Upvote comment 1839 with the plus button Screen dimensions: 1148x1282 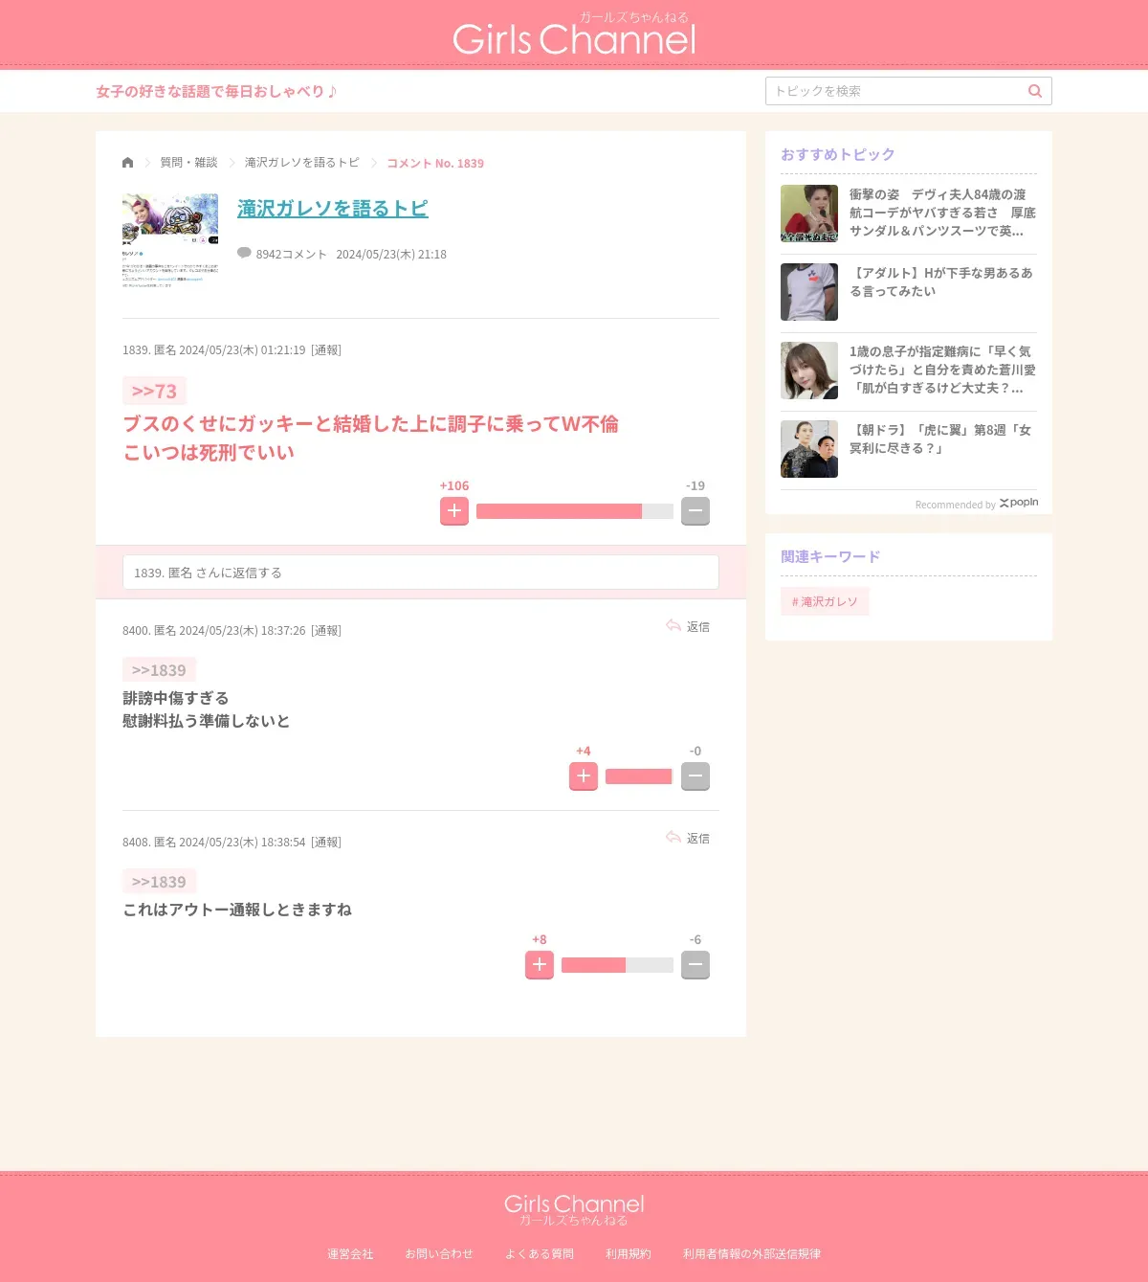[454, 511]
